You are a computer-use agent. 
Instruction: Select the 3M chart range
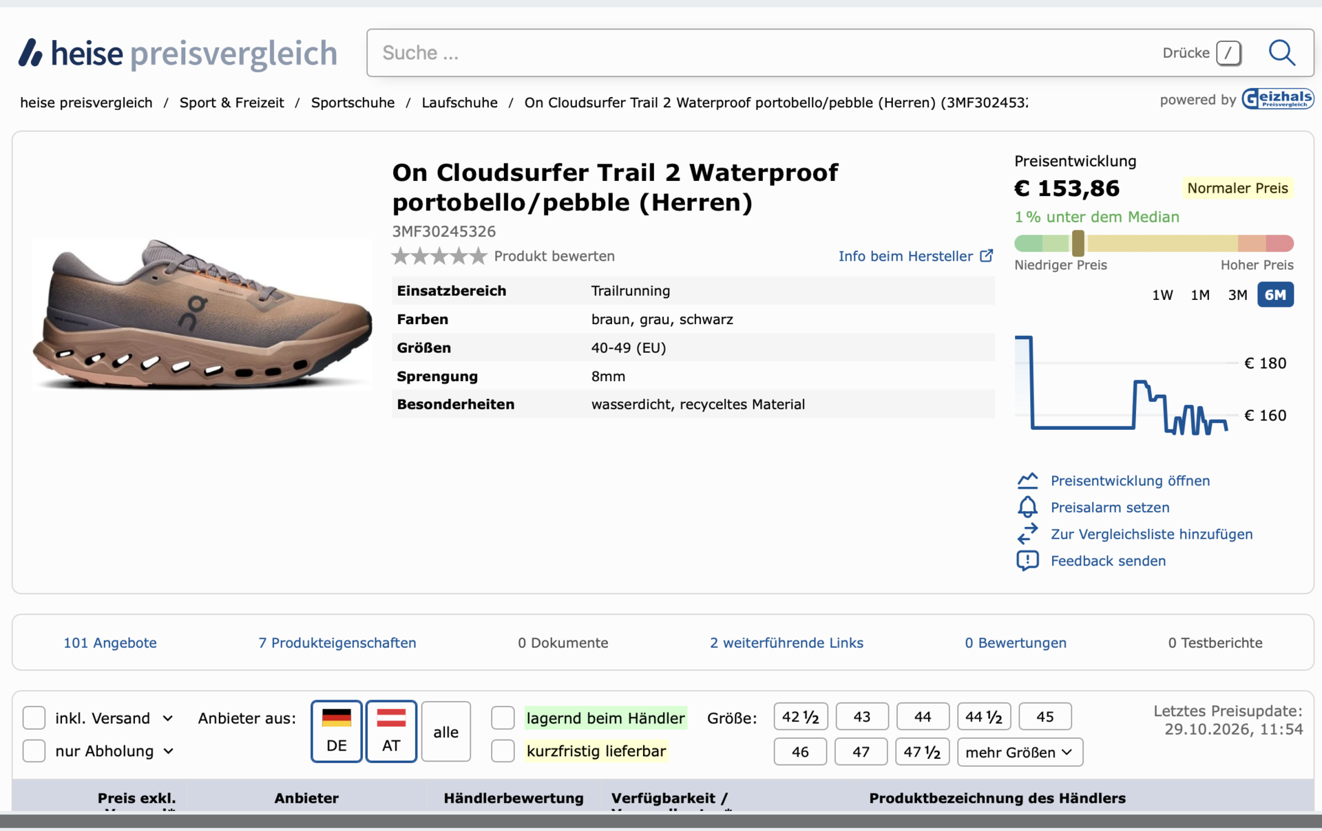coord(1237,295)
